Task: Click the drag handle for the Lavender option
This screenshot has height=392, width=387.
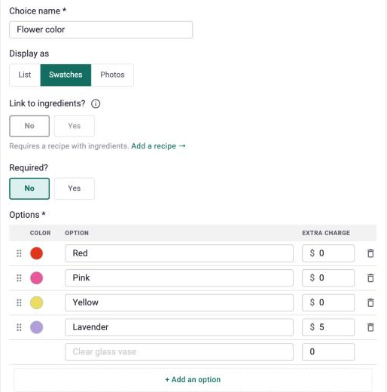Action: 19,327
